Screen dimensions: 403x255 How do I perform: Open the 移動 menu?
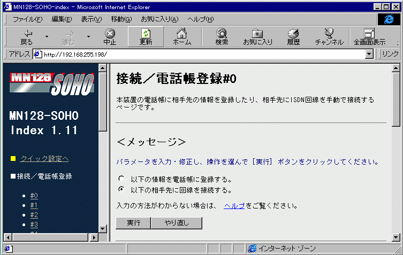[x=121, y=19]
